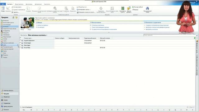Open the E-mail a Link dropdown

(x=95, y=12)
